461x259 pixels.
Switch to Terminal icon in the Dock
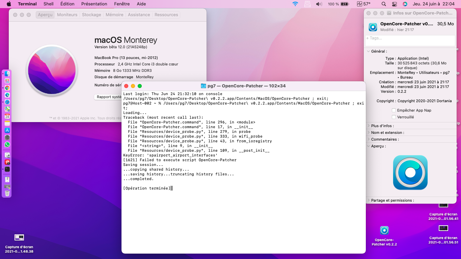coord(7,169)
